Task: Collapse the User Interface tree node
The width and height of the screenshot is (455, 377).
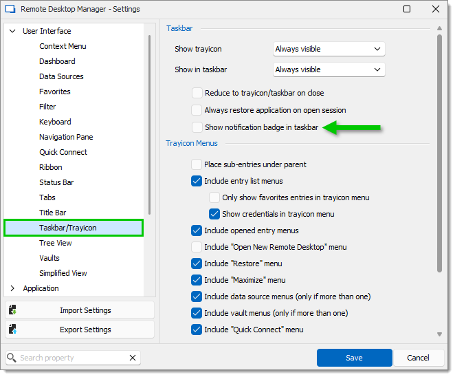Action: click(x=12, y=31)
